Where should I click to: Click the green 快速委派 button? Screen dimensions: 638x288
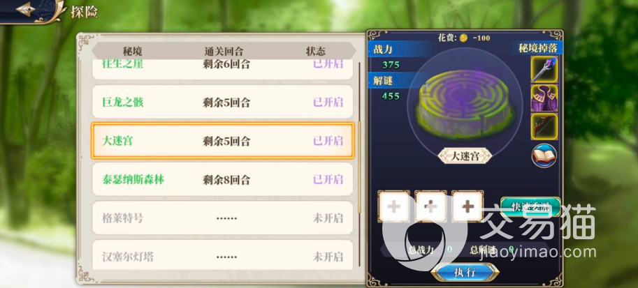pyautogui.click(x=530, y=206)
